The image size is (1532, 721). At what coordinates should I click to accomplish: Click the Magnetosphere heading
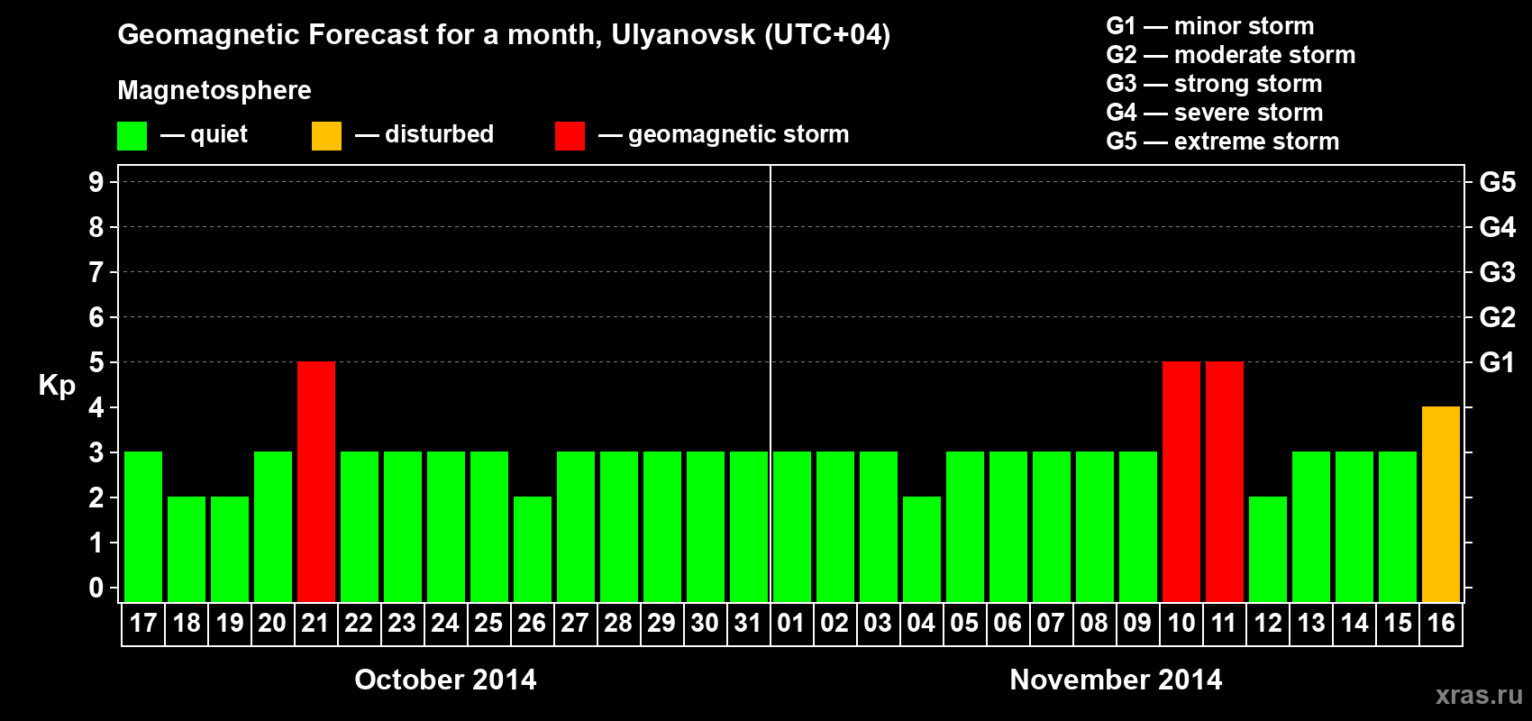tap(214, 90)
